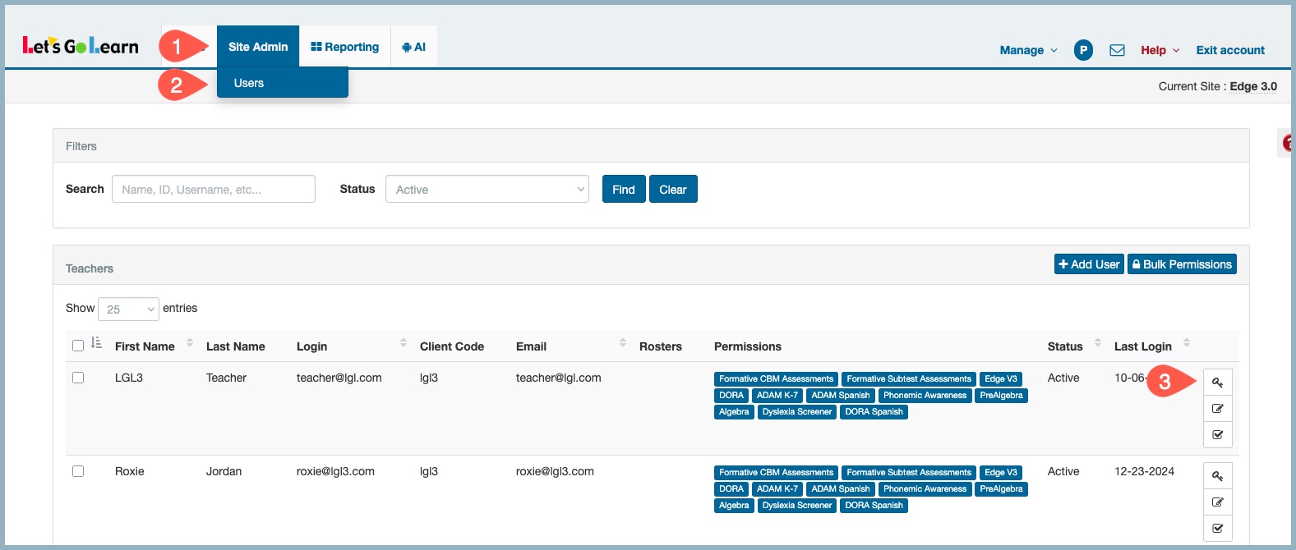The image size is (1296, 550).
Task: Open the Status filter dropdown
Action: (487, 190)
